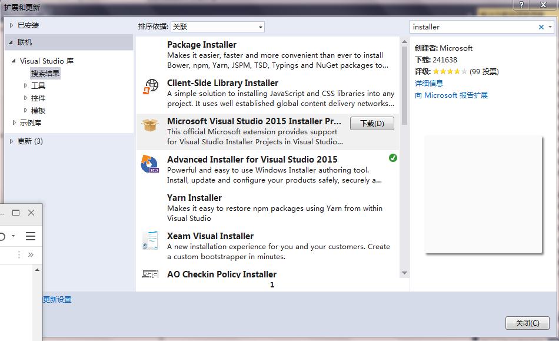This screenshot has width=559, height=341.
Task: Select the Yarn Installer extension
Action: coord(267,208)
